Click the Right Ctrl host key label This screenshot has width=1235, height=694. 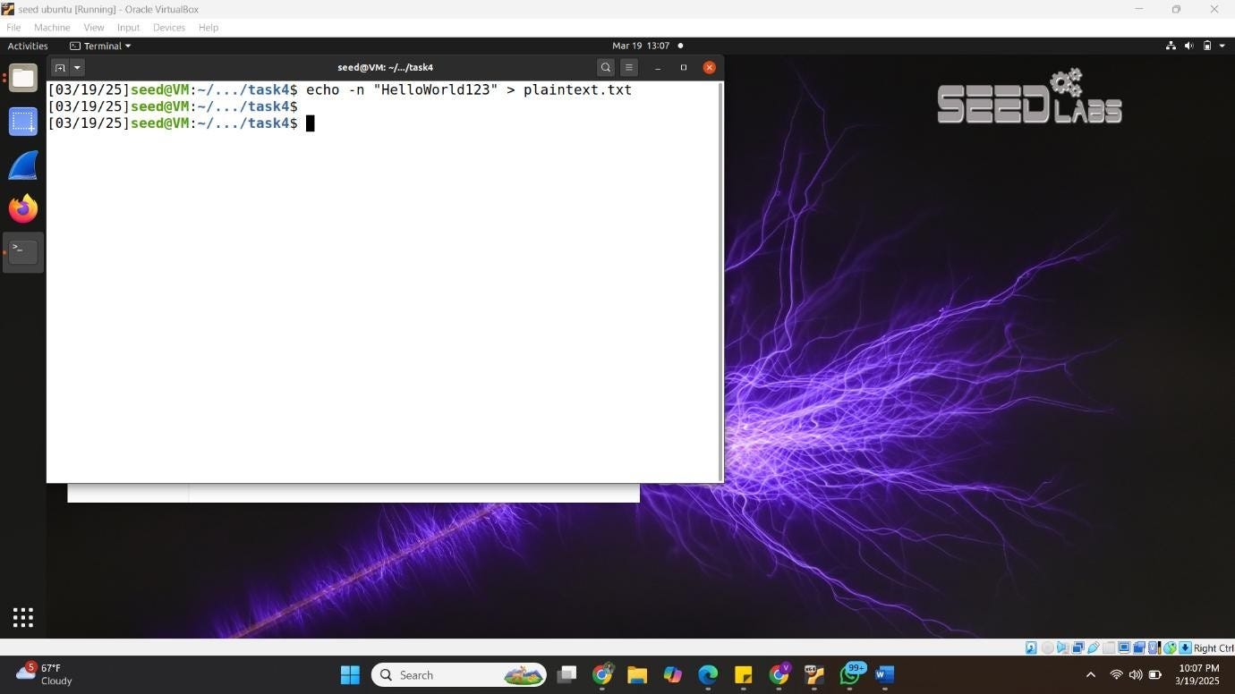[1214, 647]
